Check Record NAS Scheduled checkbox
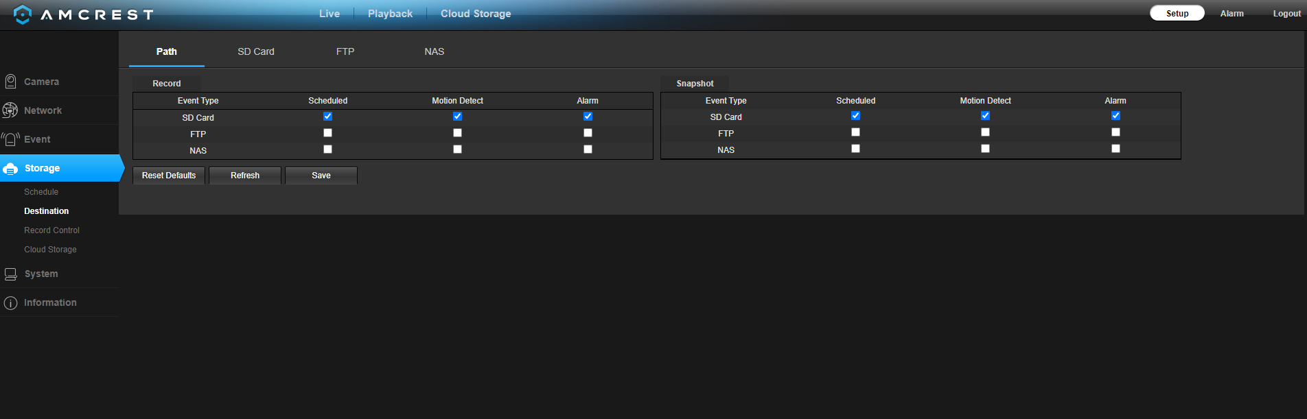This screenshot has width=1307, height=419. [327, 149]
